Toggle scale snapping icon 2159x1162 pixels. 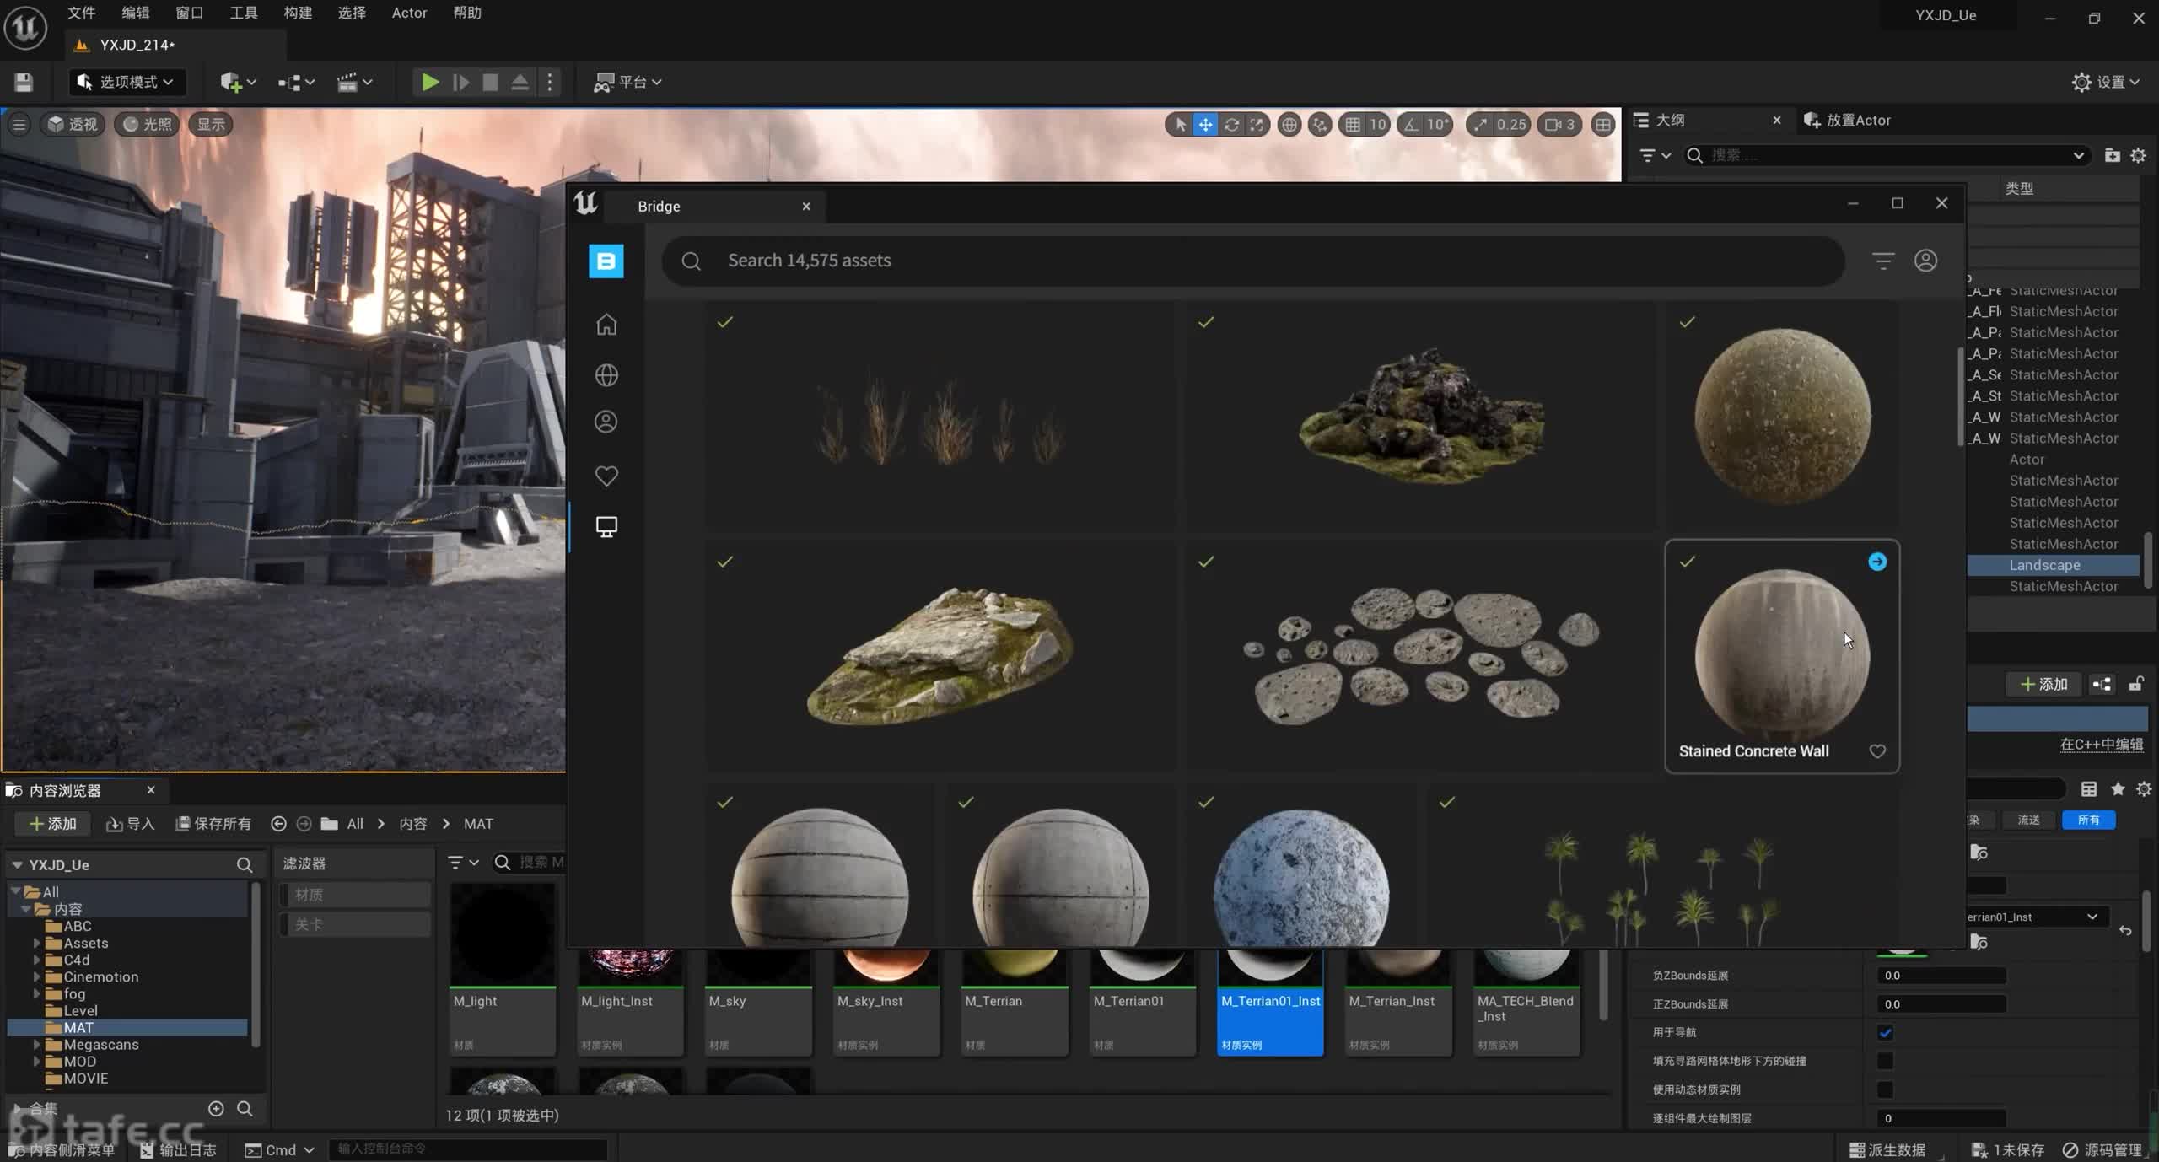(x=1481, y=125)
